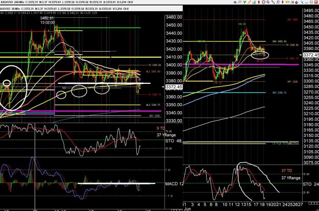Select the diagonal trend line tool
The width and height of the screenshot is (319, 211).
tap(273, 2)
